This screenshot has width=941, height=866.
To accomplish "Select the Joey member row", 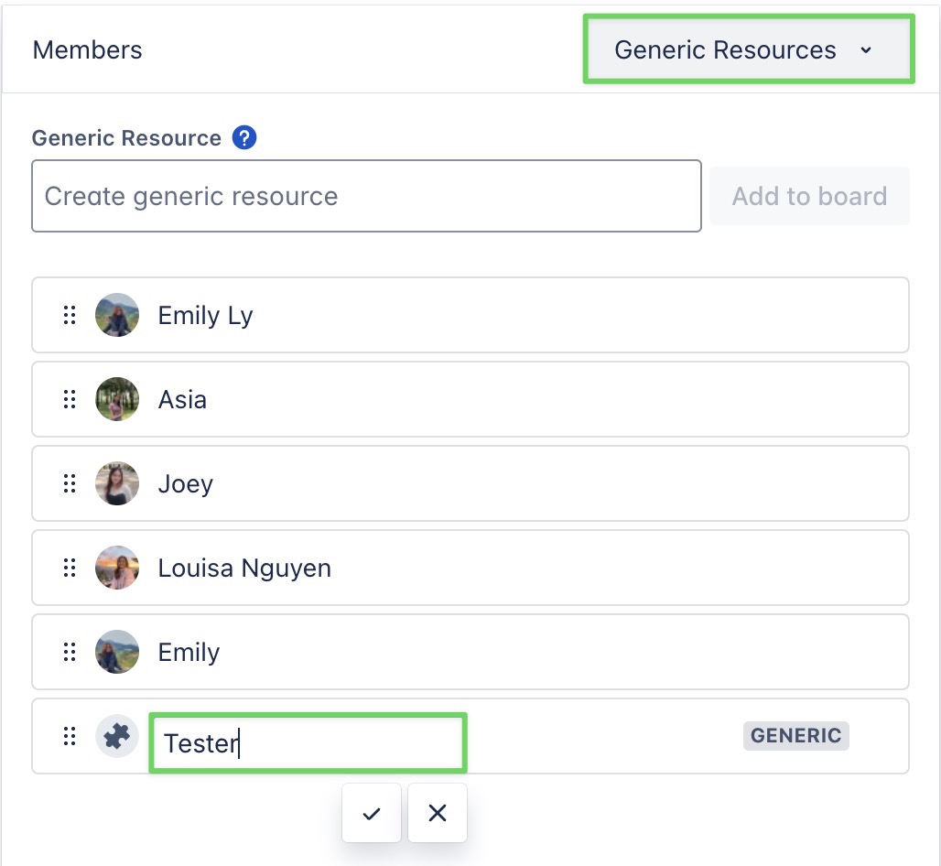I will 513,484.
